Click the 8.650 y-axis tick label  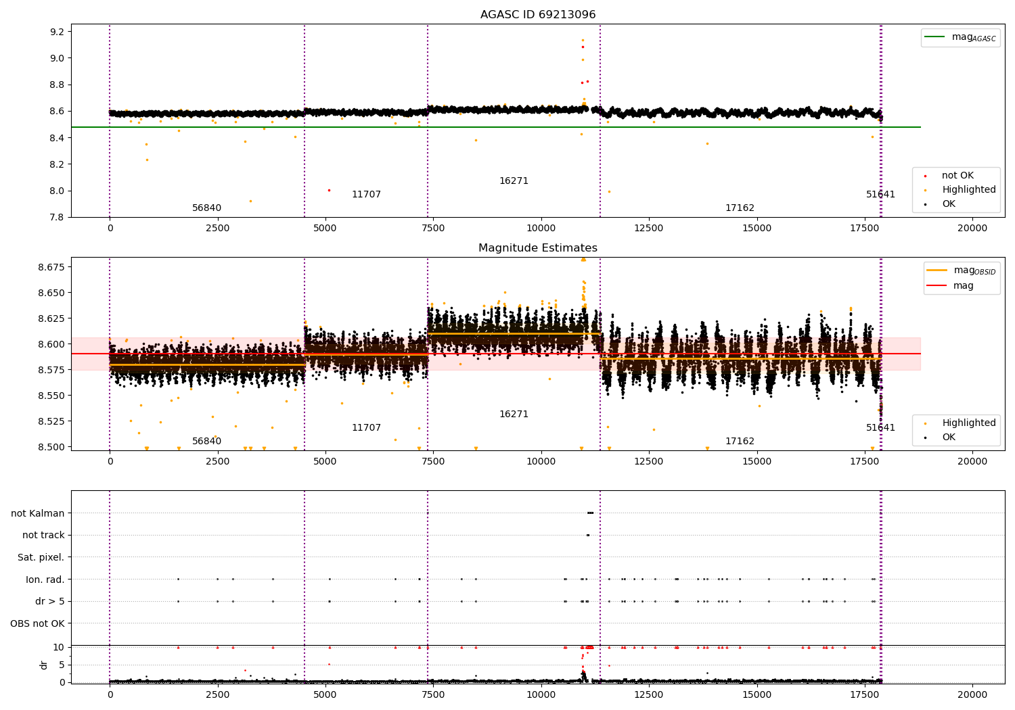click(51, 293)
